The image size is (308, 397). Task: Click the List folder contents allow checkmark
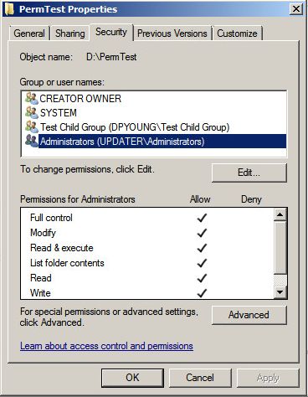pyautogui.click(x=202, y=263)
